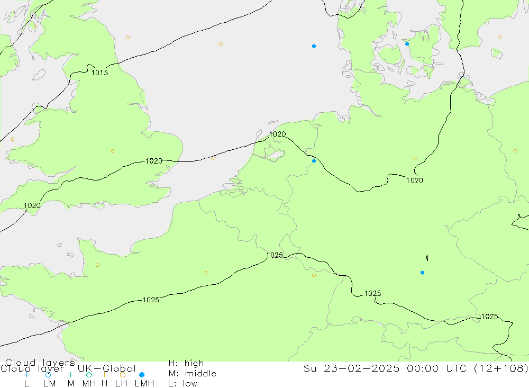Click the orange marker over the Irish Sea
529x388 pixels.
pos(13,139)
